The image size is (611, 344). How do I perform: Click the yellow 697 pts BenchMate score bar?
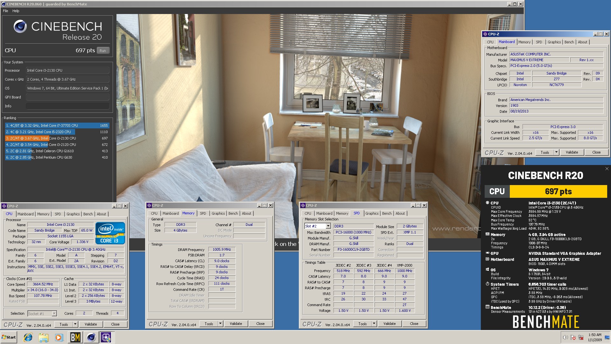coord(558,191)
